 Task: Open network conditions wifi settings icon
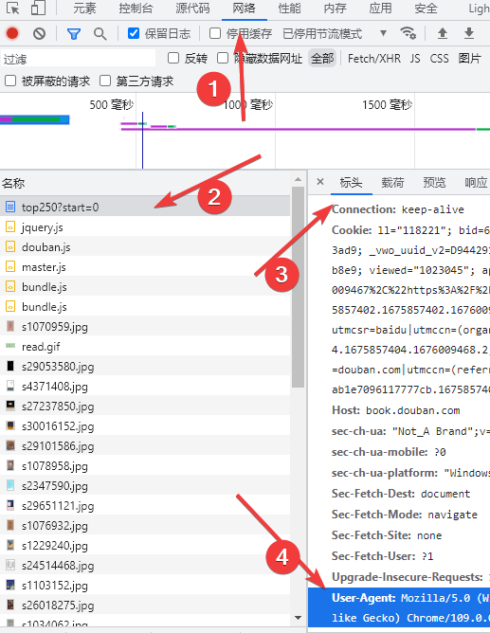(408, 33)
